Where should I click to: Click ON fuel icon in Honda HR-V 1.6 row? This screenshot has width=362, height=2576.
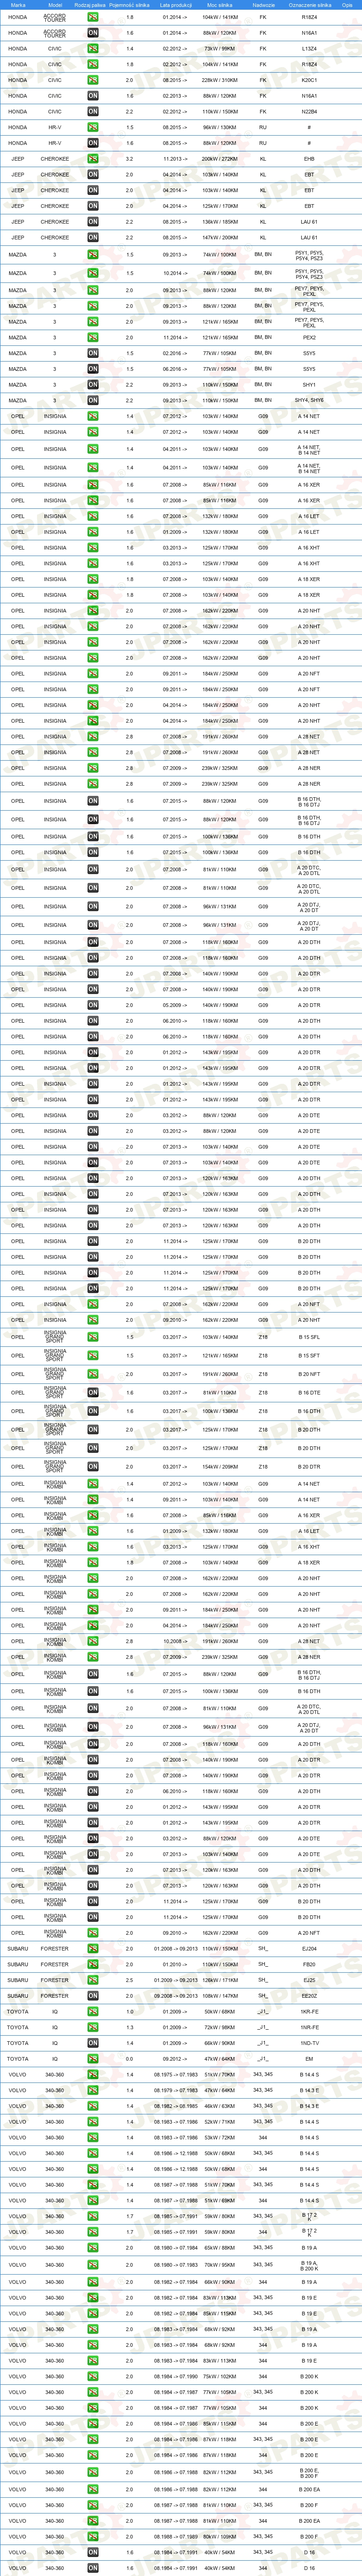(93, 143)
